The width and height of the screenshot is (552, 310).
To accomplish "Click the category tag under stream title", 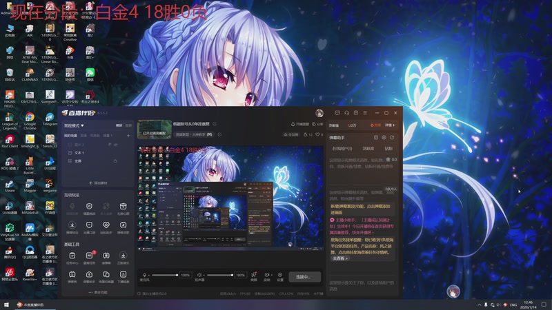I will 194,134.
